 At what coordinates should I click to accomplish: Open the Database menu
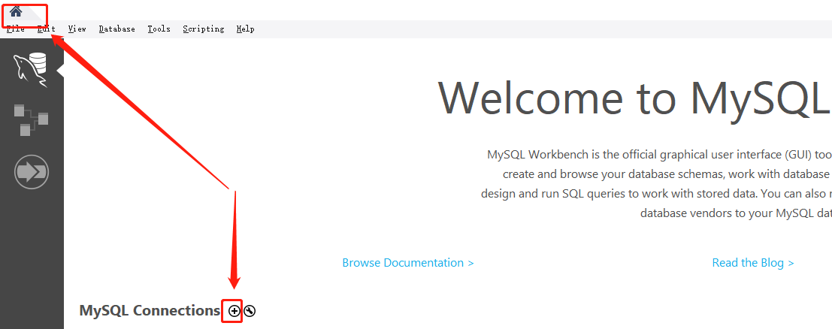click(116, 29)
